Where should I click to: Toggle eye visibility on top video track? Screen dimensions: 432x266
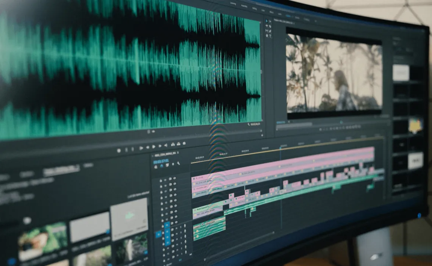click(x=174, y=179)
